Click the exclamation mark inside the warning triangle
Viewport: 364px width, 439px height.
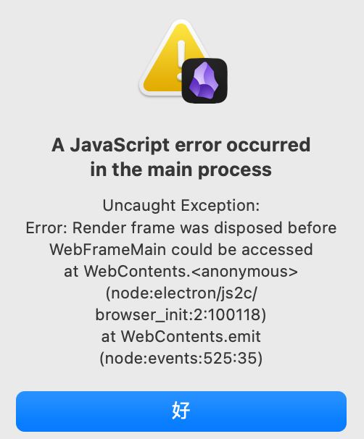(x=181, y=61)
